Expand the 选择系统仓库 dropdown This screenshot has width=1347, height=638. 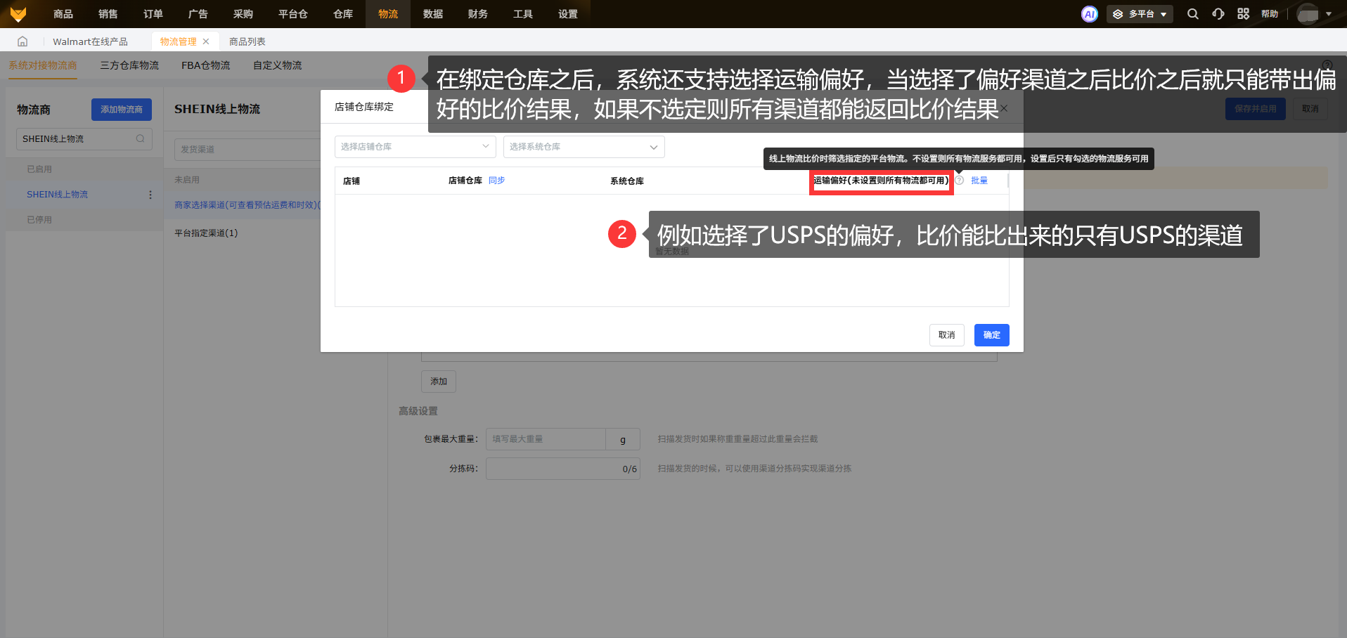point(584,147)
